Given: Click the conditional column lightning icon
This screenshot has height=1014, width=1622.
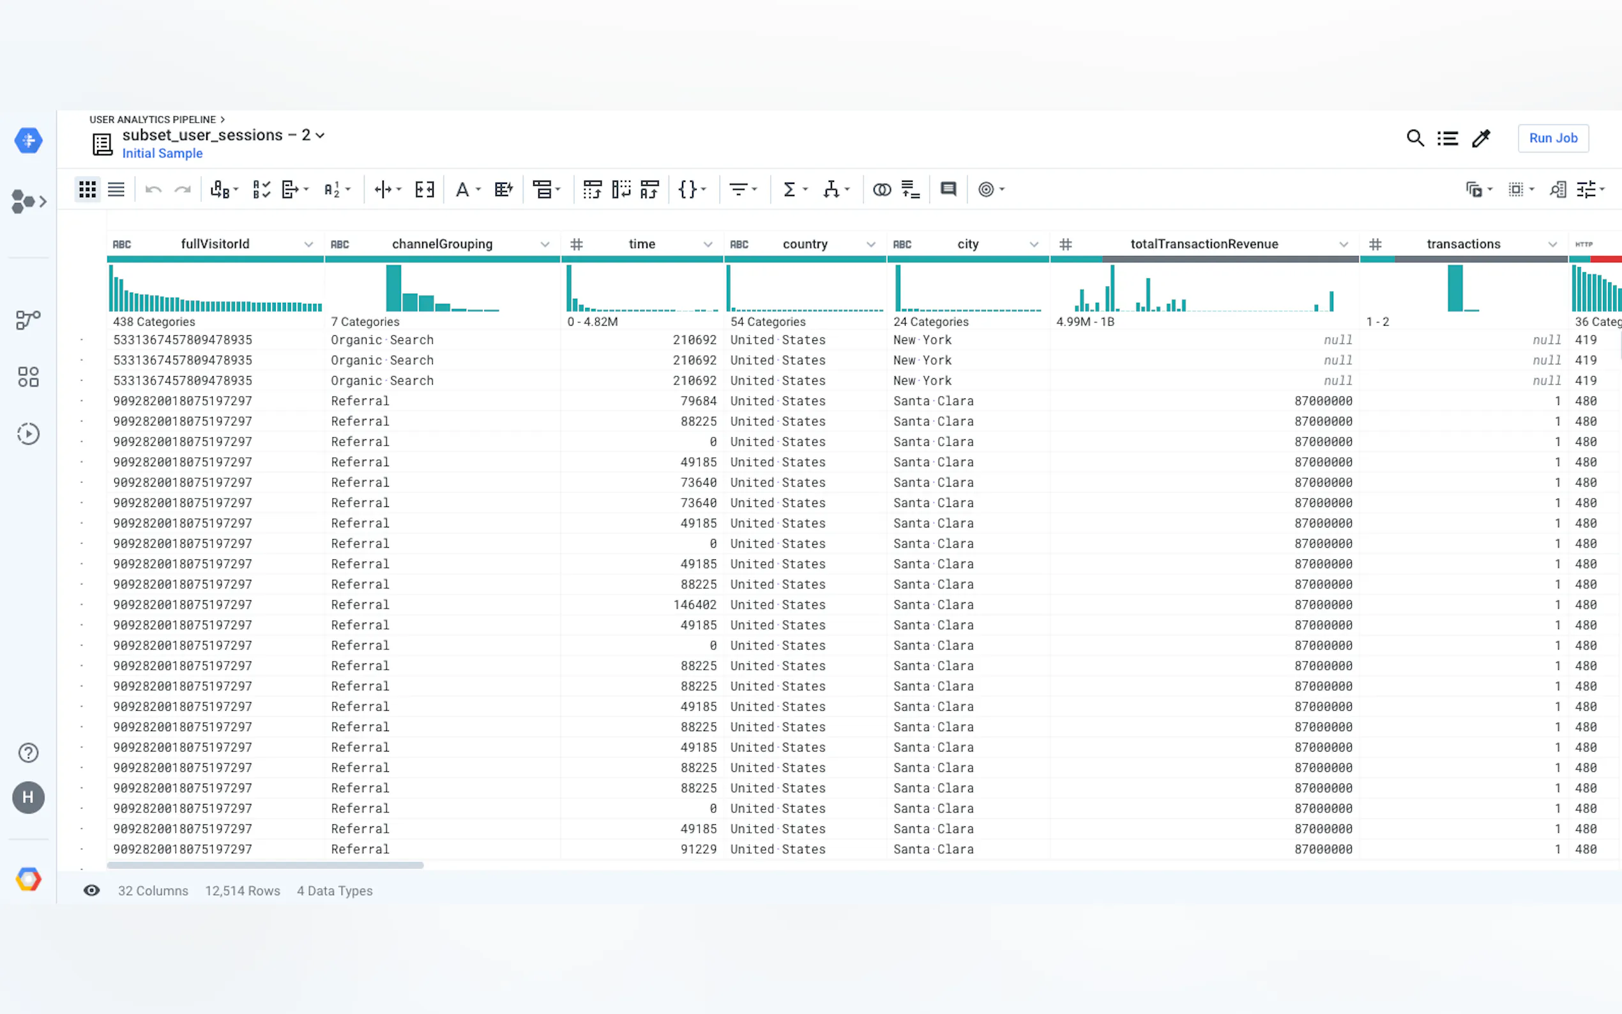Looking at the screenshot, I should click(x=504, y=190).
